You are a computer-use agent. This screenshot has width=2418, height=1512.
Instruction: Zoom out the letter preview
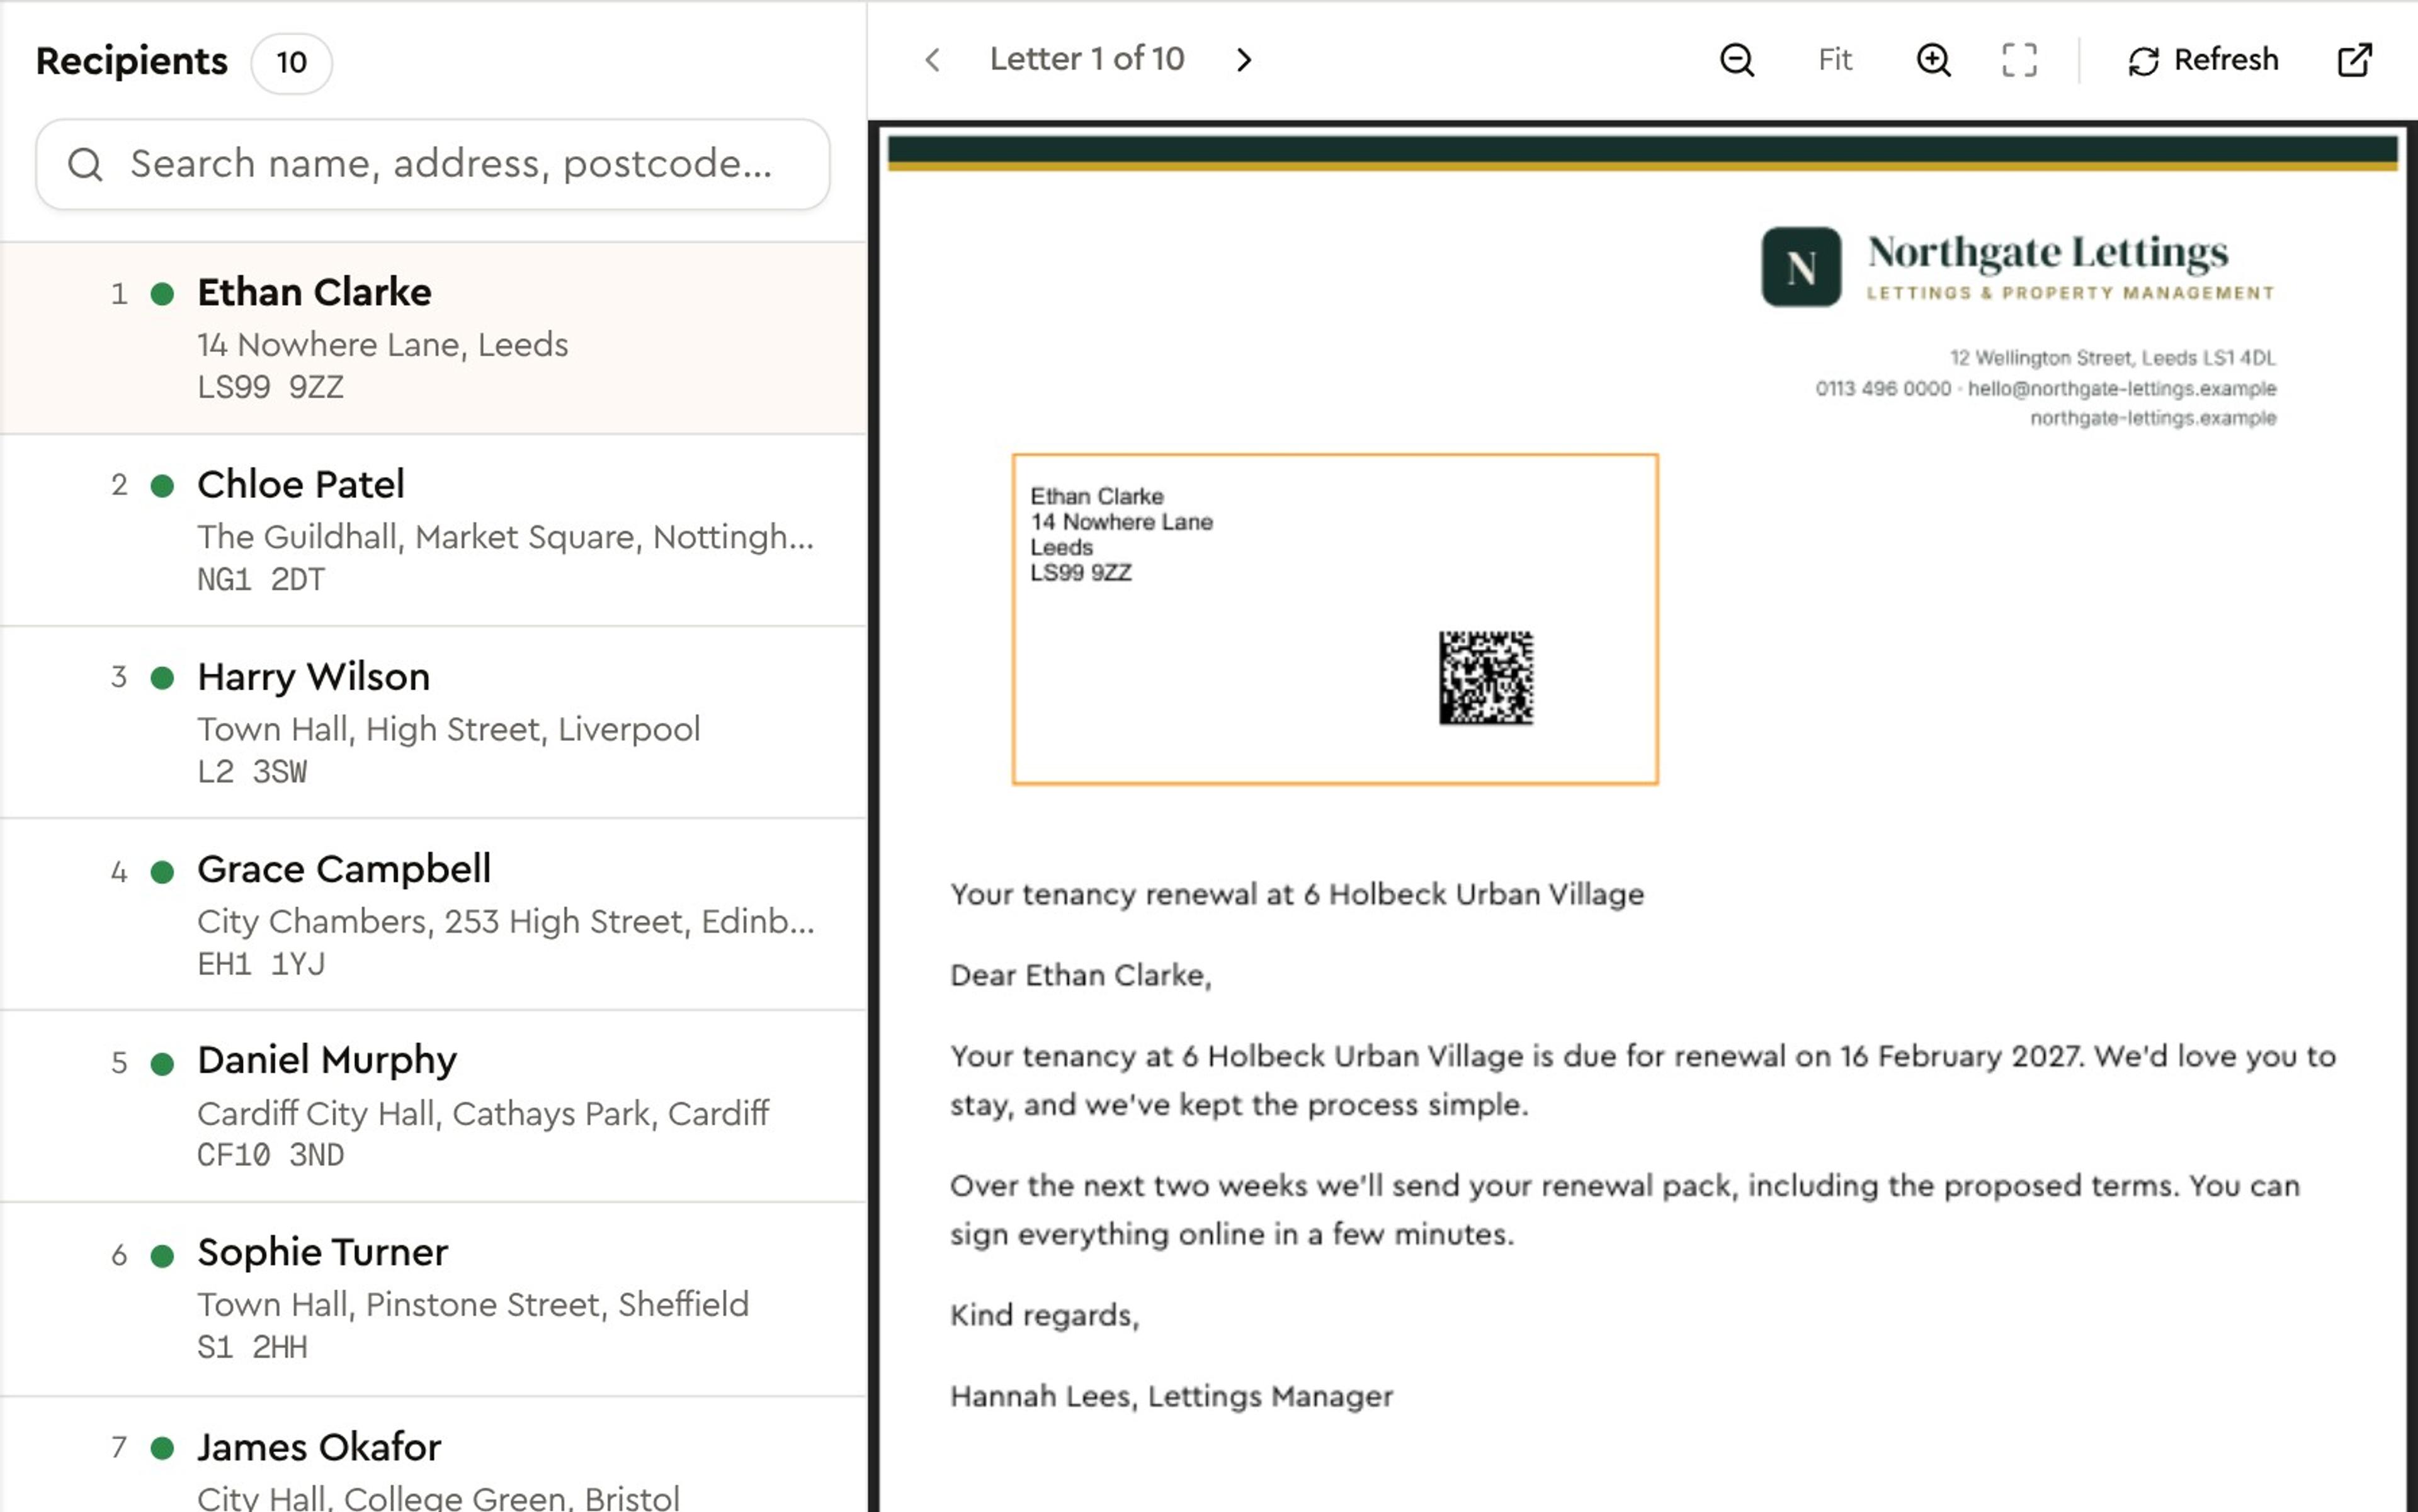1737,60
